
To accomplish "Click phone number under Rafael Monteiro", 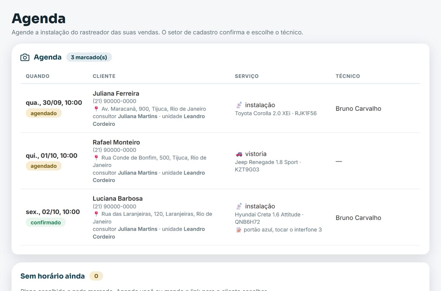I will (114, 150).
